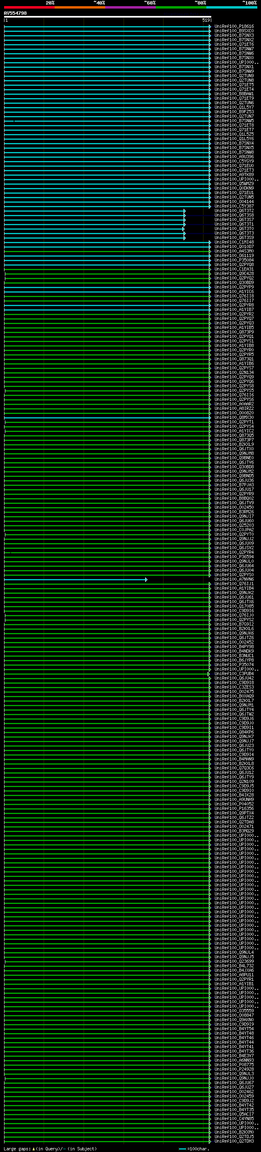The width and height of the screenshot is (261, 1152).
Task: Select hit UniRef100_Q873P9
Action: pyautogui.click(x=234, y=332)
